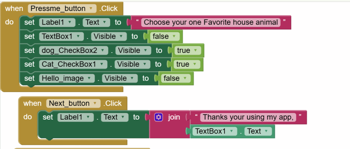This screenshot has height=149, width=350.
Task: Edit the 'Thanks your using my app,' text
Action: click(x=248, y=117)
